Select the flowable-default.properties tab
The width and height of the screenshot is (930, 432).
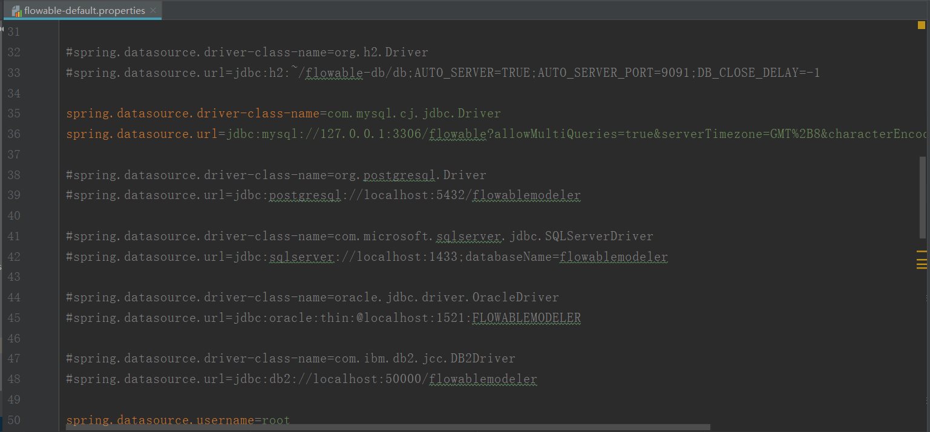(x=82, y=10)
